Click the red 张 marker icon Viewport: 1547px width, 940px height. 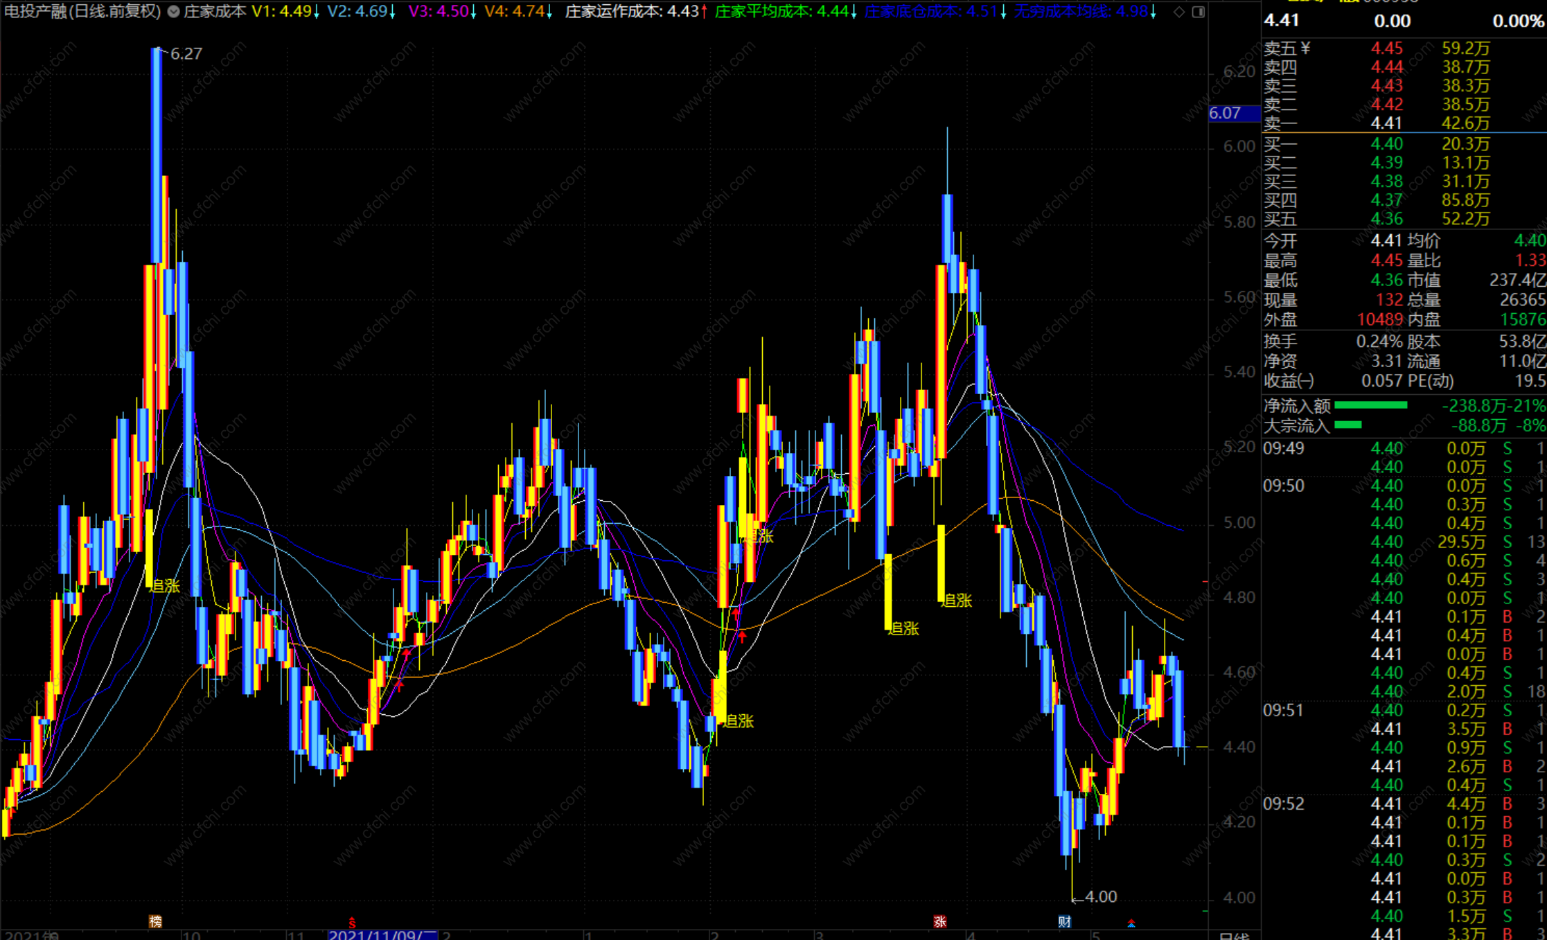pos(939,921)
